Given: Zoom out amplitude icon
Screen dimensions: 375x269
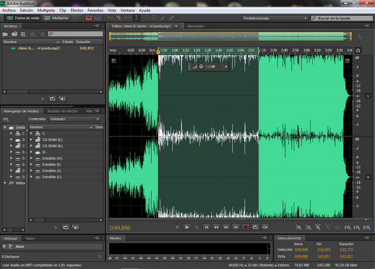Looking at the screenshot, I should (x=309, y=227).
